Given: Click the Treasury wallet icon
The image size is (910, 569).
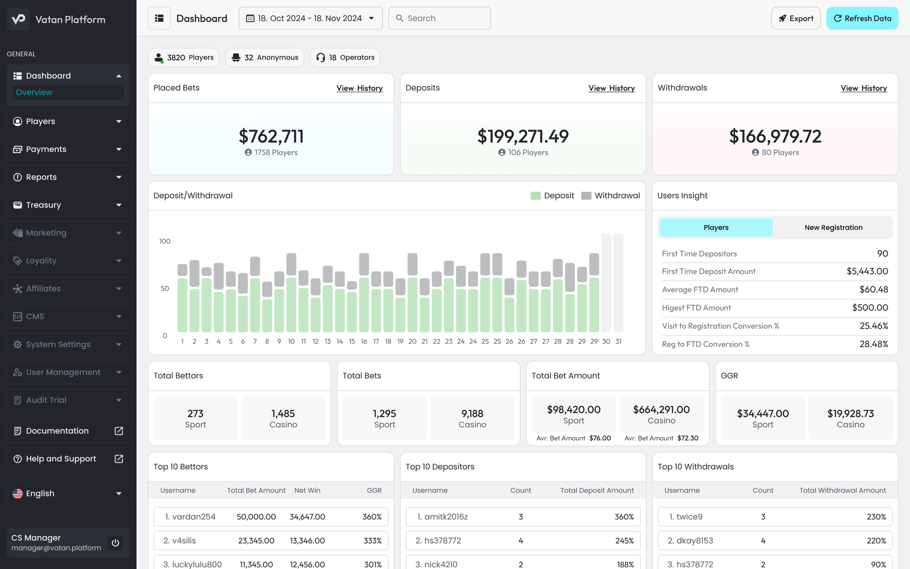Looking at the screenshot, I should tap(18, 205).
